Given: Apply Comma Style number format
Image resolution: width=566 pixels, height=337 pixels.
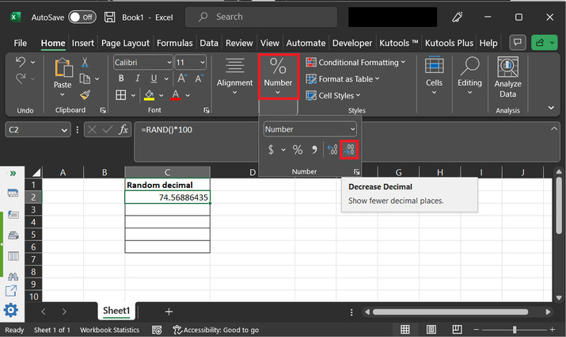Looking at the screenshot, I should point(314,149).
